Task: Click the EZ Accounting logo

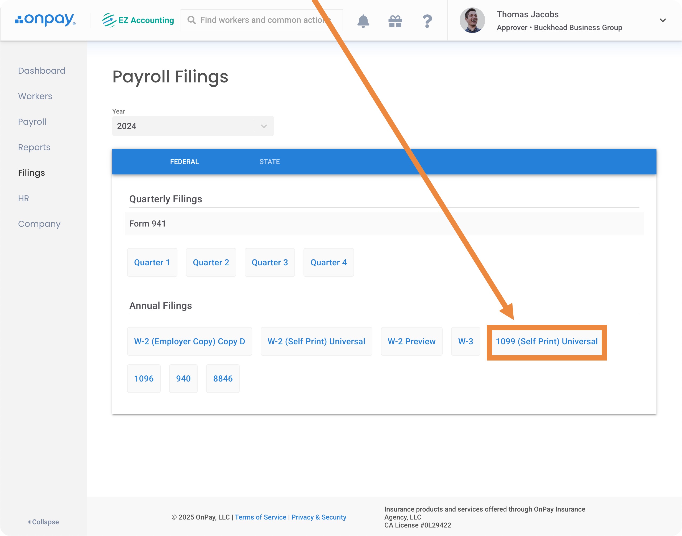Action: pyautogui.click(x=138, y=20)
